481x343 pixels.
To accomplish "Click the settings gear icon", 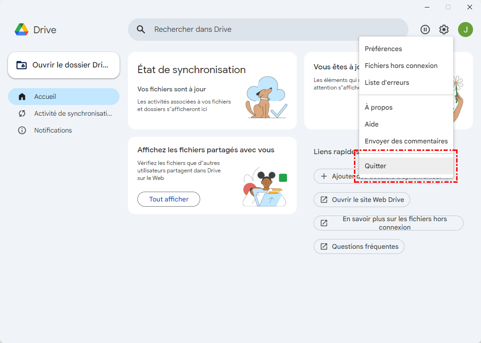I will pyautogui.click(x=443, y=30).
